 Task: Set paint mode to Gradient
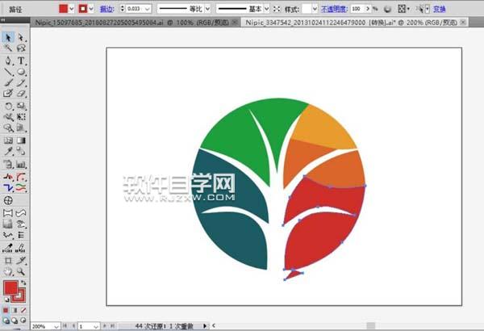15,310
